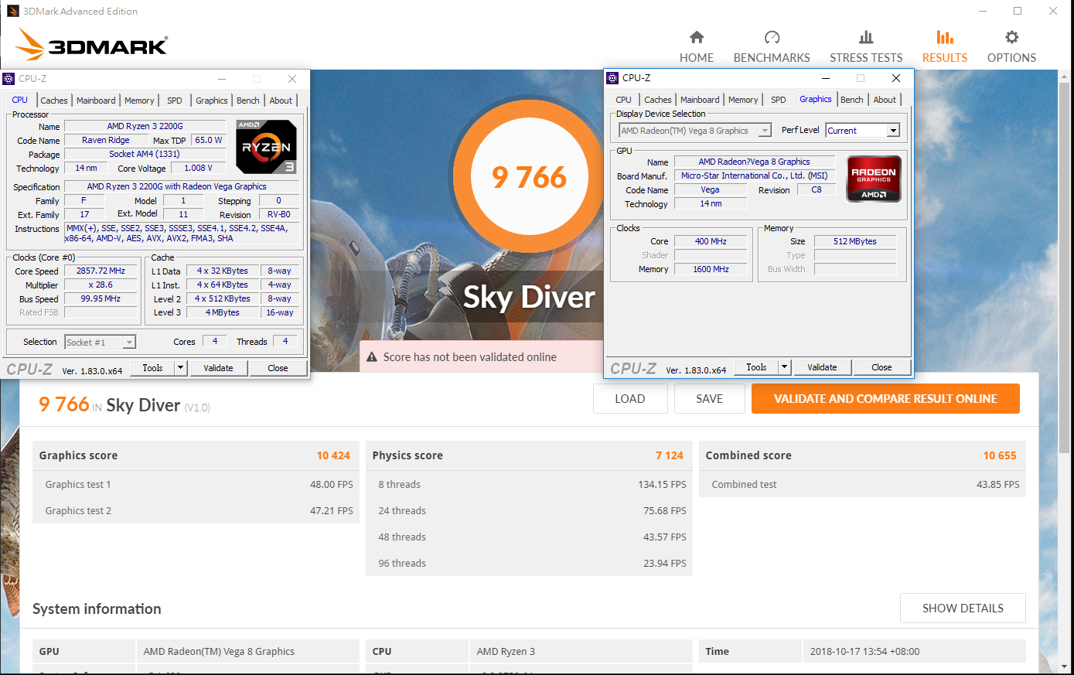
Task: Click Close button in right CPU-Z
Action: [882, 367]
